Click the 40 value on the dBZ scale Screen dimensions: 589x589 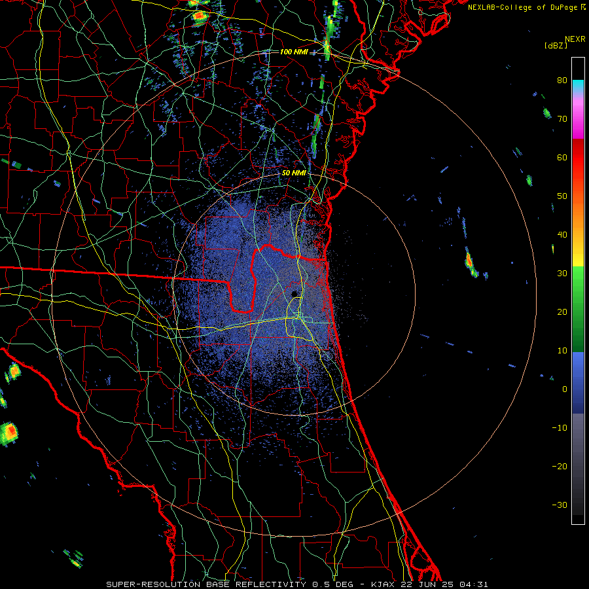pos(562,235)
